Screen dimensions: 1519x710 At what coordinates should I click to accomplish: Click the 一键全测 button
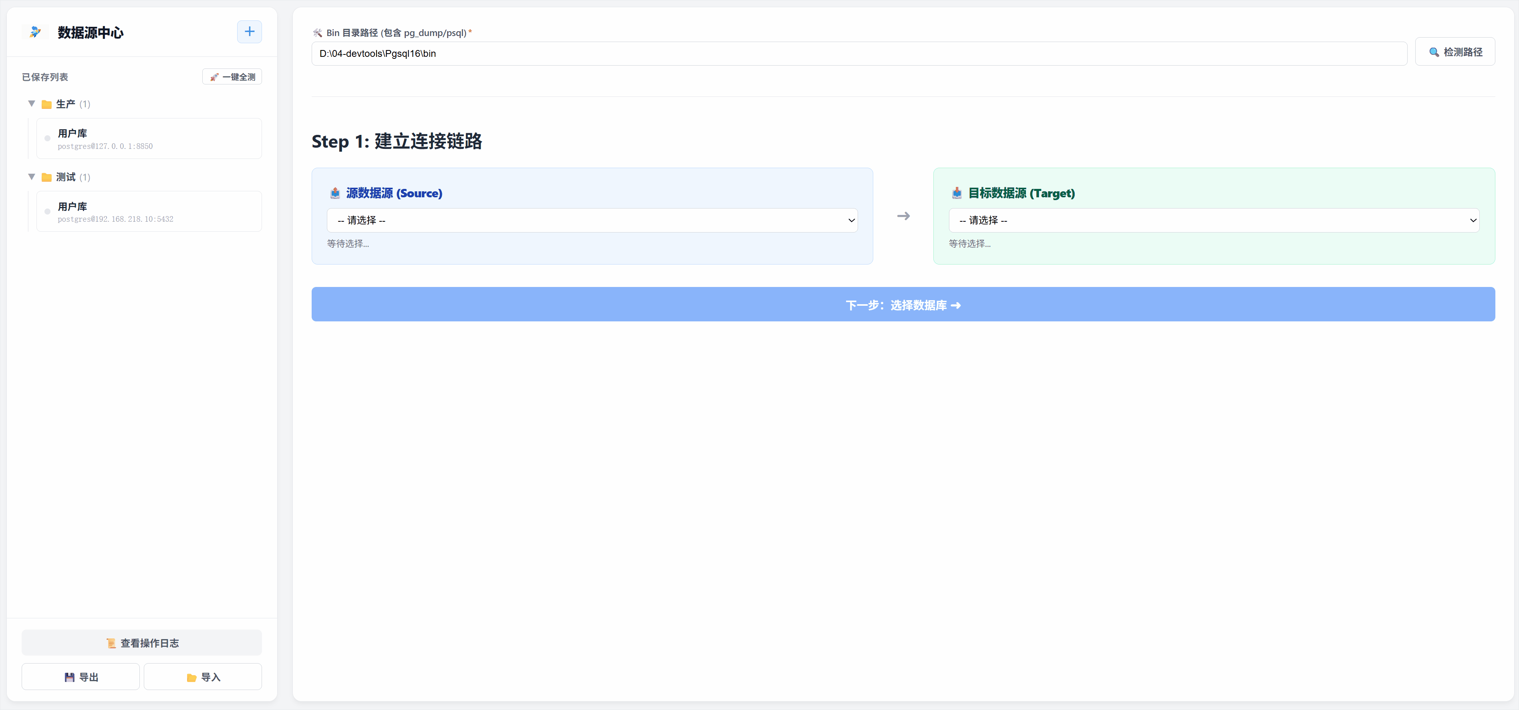click(232, 76)
